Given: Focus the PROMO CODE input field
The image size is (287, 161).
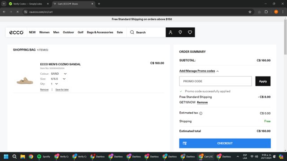Looking at the screenshot, I should coord(215,81).
